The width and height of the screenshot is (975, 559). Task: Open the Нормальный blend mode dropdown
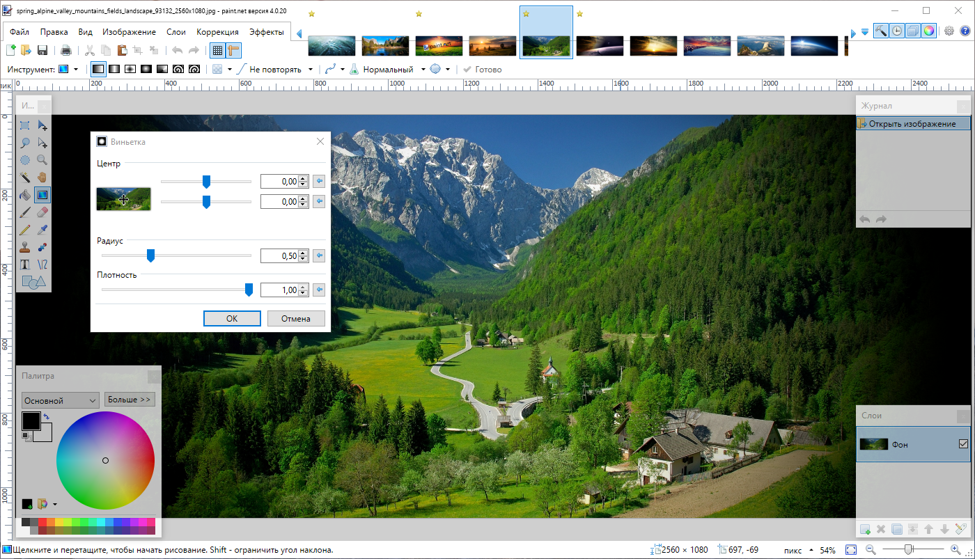point(423,70)
